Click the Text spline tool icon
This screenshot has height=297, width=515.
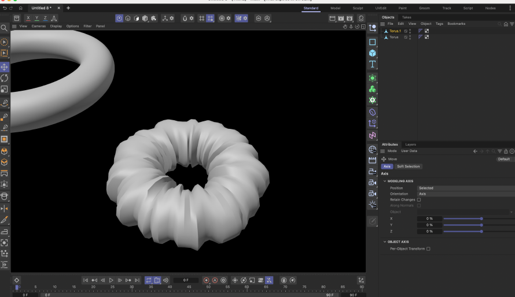click(x=372, y=64)
